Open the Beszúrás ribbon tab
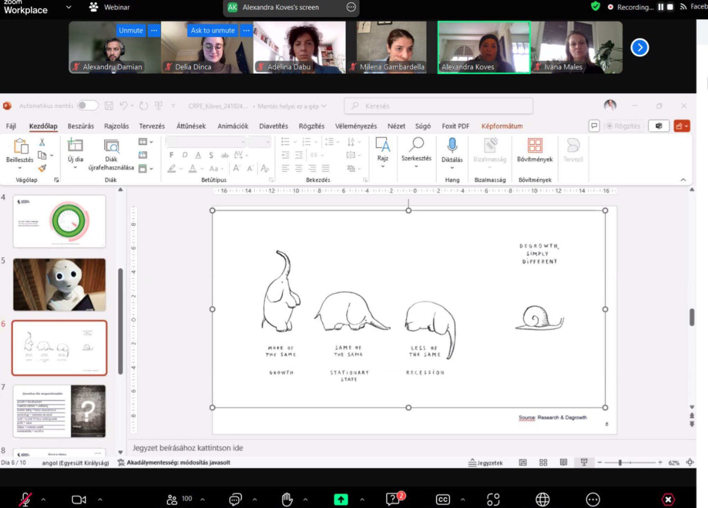The image size is (708, 508). pos(81,126)
